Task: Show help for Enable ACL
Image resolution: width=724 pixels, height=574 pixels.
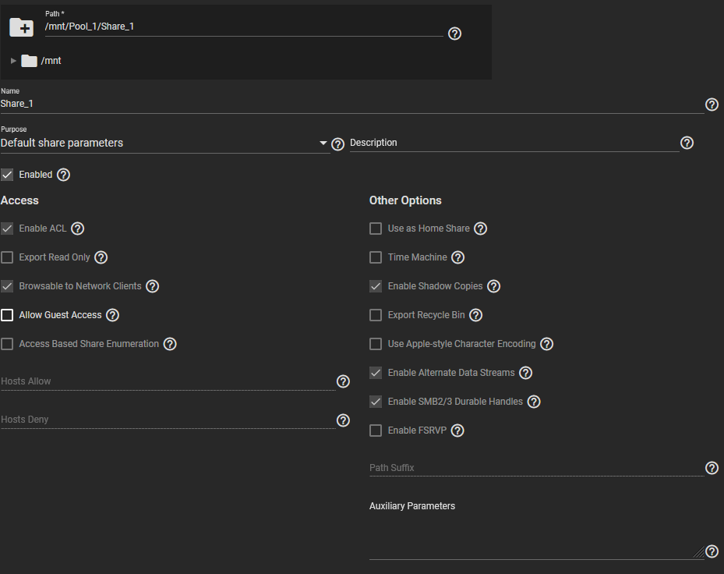Action: tap(78, 229)
